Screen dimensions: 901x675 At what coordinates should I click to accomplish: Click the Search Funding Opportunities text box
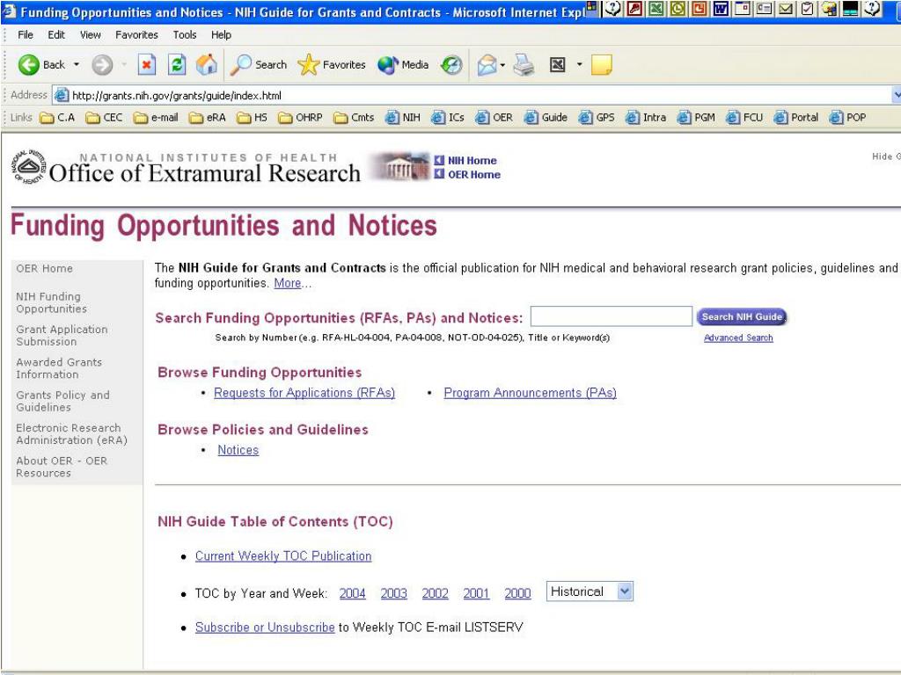[611, 316]
